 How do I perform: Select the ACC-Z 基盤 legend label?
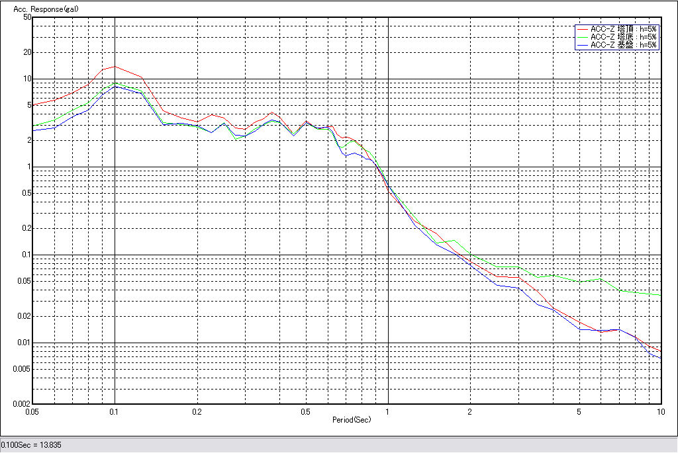(624, 45)
